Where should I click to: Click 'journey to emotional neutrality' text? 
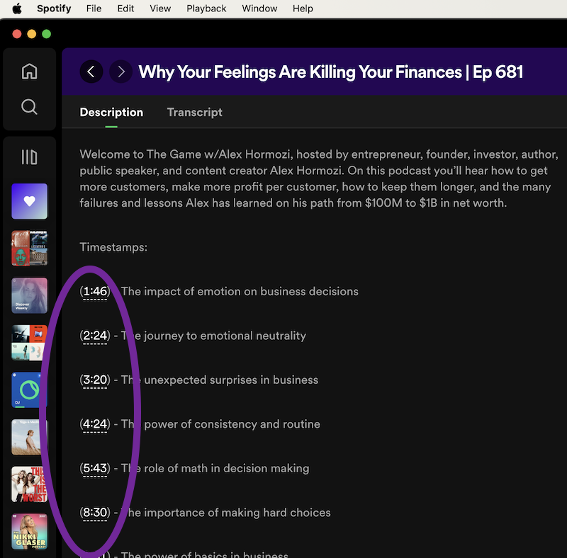225,336
